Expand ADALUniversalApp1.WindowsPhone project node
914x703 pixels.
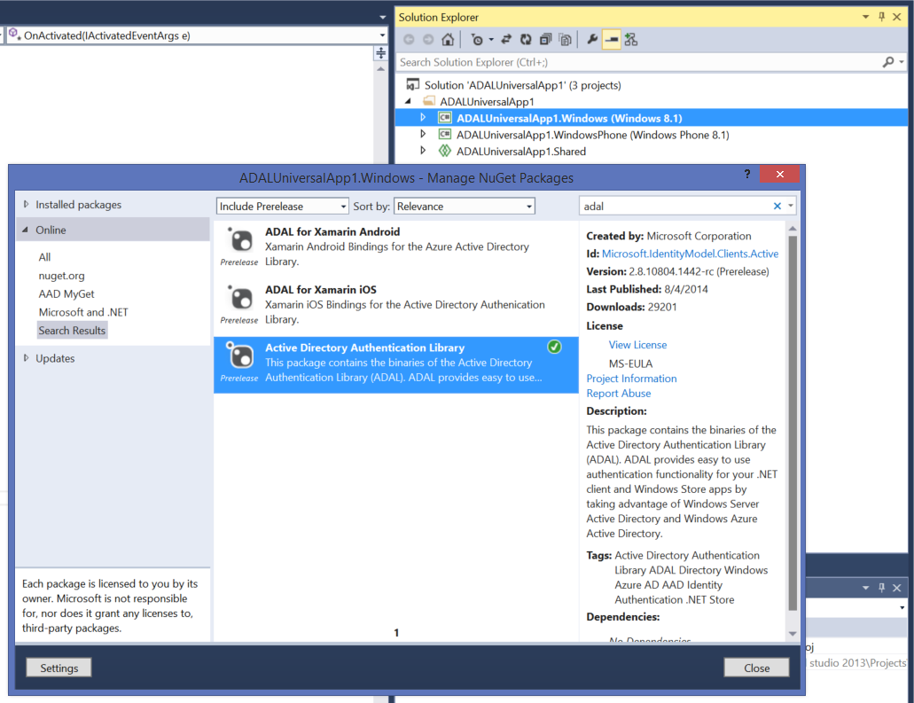(423, 134)
